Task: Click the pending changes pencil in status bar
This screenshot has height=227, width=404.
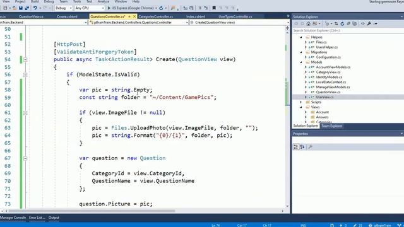Action: [355, 225]
